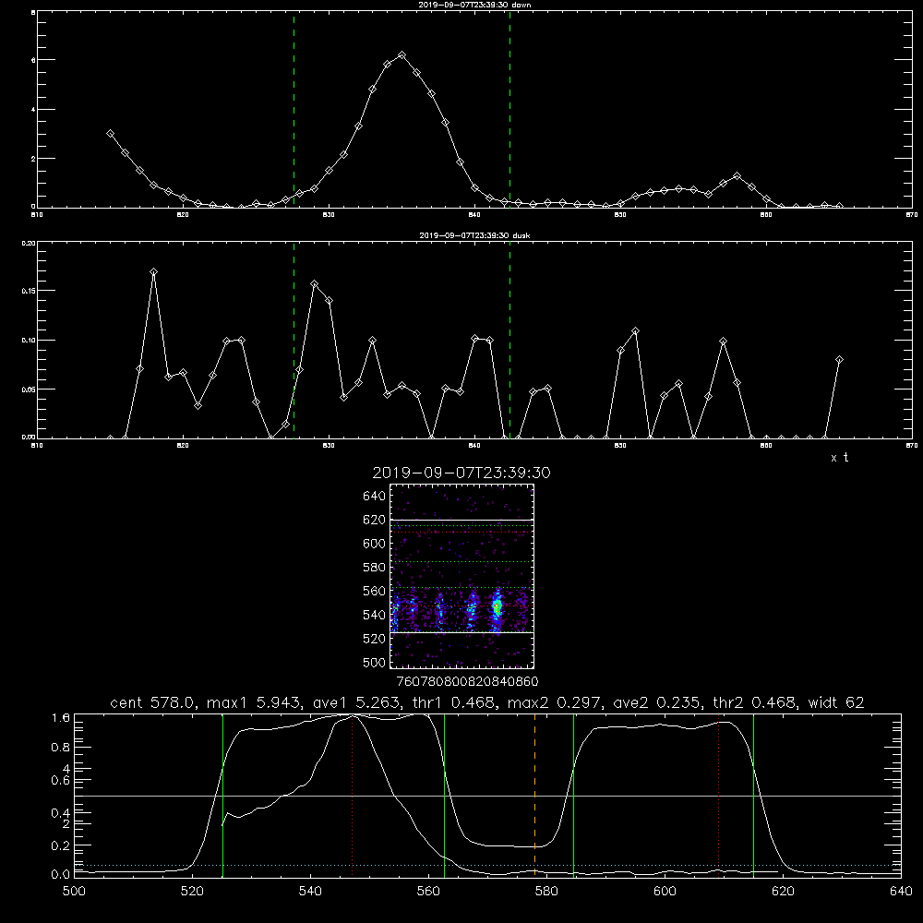Click the 'max1 5.943' value in bottom title
This screenshot has height=923, width=923.
click(x=254, y=702)
